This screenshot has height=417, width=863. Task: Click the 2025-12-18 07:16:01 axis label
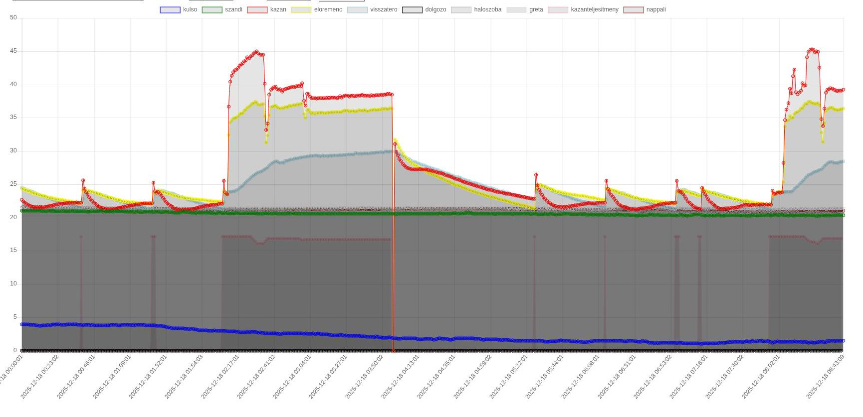coord(689,376)
